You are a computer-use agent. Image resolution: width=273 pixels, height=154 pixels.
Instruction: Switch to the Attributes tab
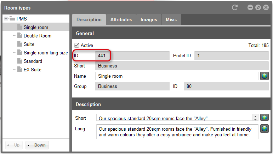[121, 19]
